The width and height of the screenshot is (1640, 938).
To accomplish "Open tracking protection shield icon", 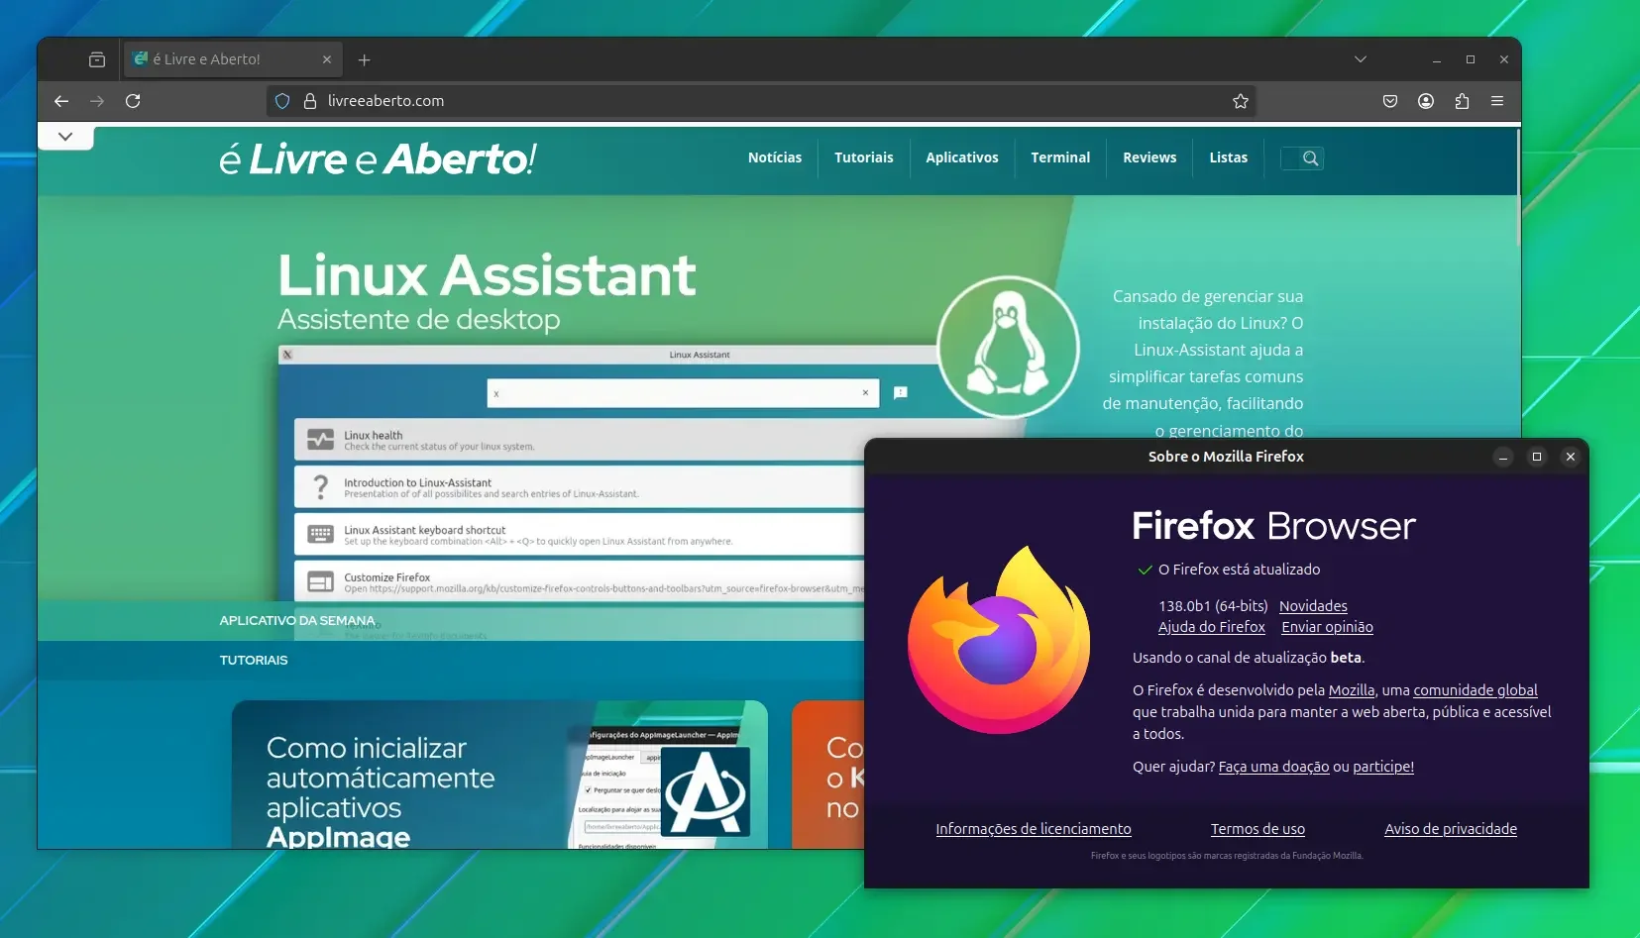I will 282,101.
